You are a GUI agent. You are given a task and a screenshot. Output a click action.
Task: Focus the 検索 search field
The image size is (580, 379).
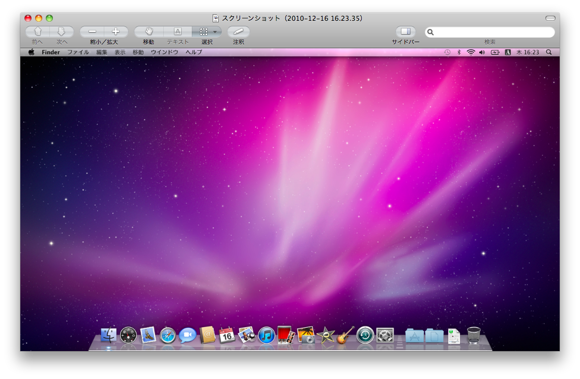(x=490, y=32)
